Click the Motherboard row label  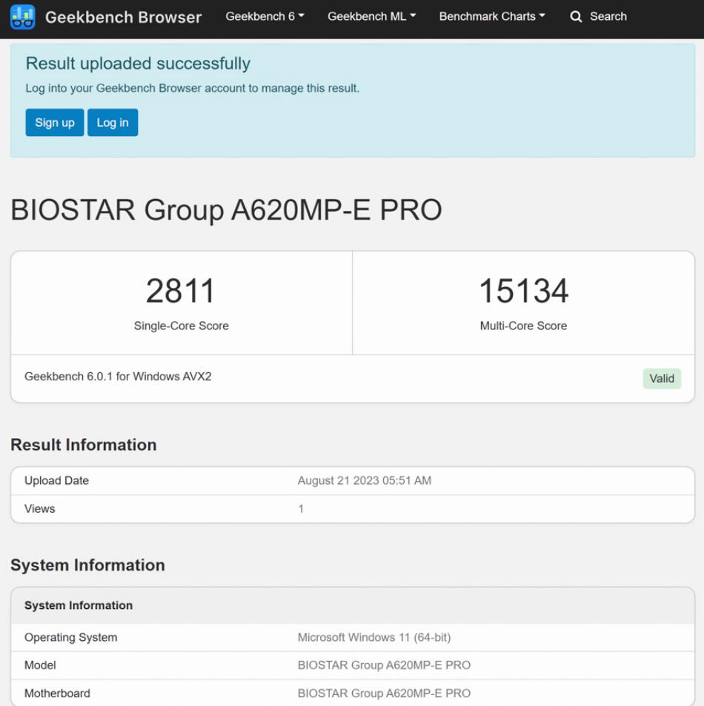[x=57, y=693]
